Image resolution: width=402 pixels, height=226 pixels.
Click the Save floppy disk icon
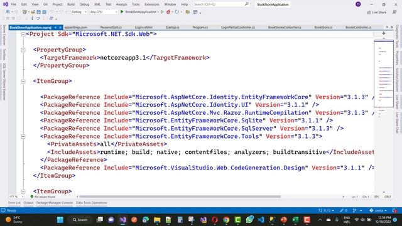click(x=39, y=12)
